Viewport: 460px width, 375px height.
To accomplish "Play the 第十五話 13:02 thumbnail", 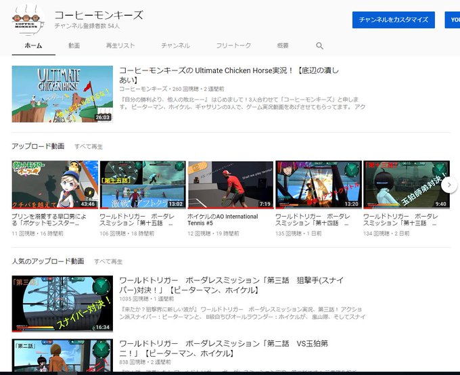I will pos(143,185).
